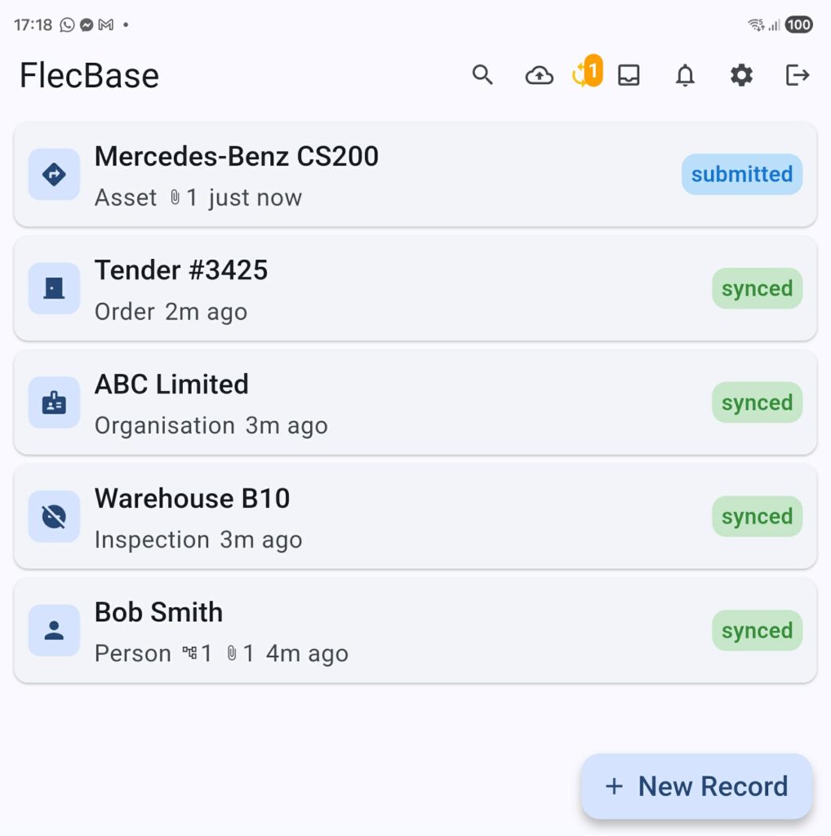This screenshot has width=831, height=836.
Task: Tap the Bob Smith person icon
Action: coord(54,630)
